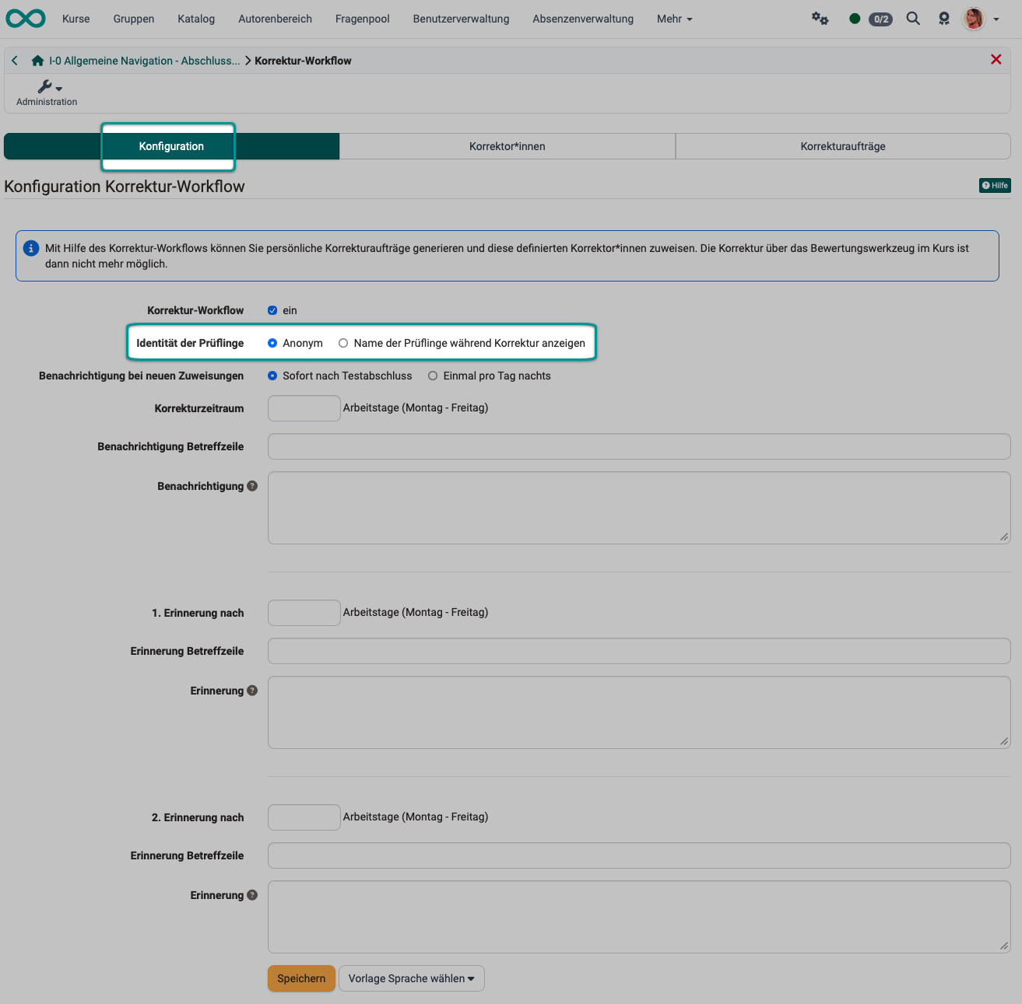Click the green online status dot
The image size is (1022, 1004).
[855, 19]
